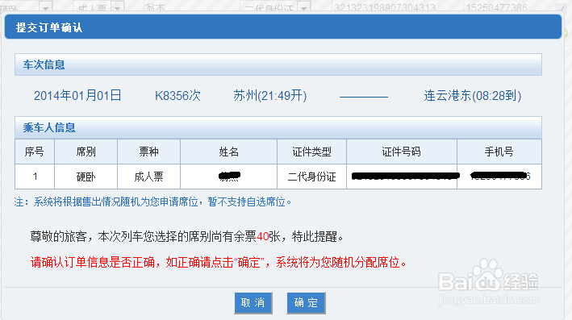Click the 手机号 column header
The width and height of the screenshot is (572, 320).
499,152
